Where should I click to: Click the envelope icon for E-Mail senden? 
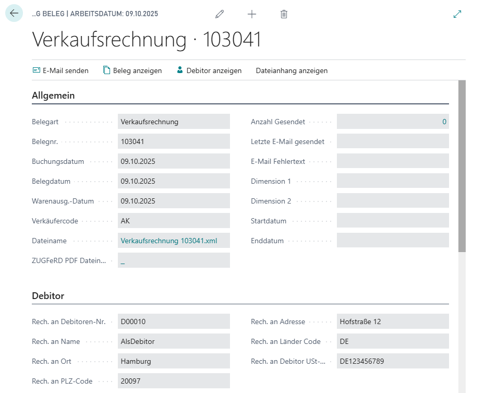[37, 70]
